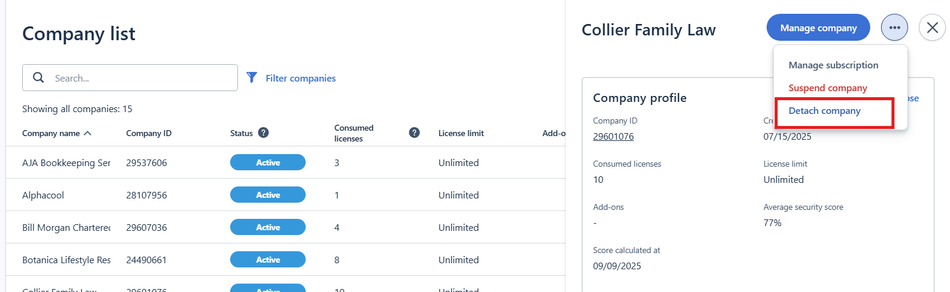Open company ID 29601076 link
Image resolution: width=950 pixels, height=292 pixels.
(x=613, y=137)
